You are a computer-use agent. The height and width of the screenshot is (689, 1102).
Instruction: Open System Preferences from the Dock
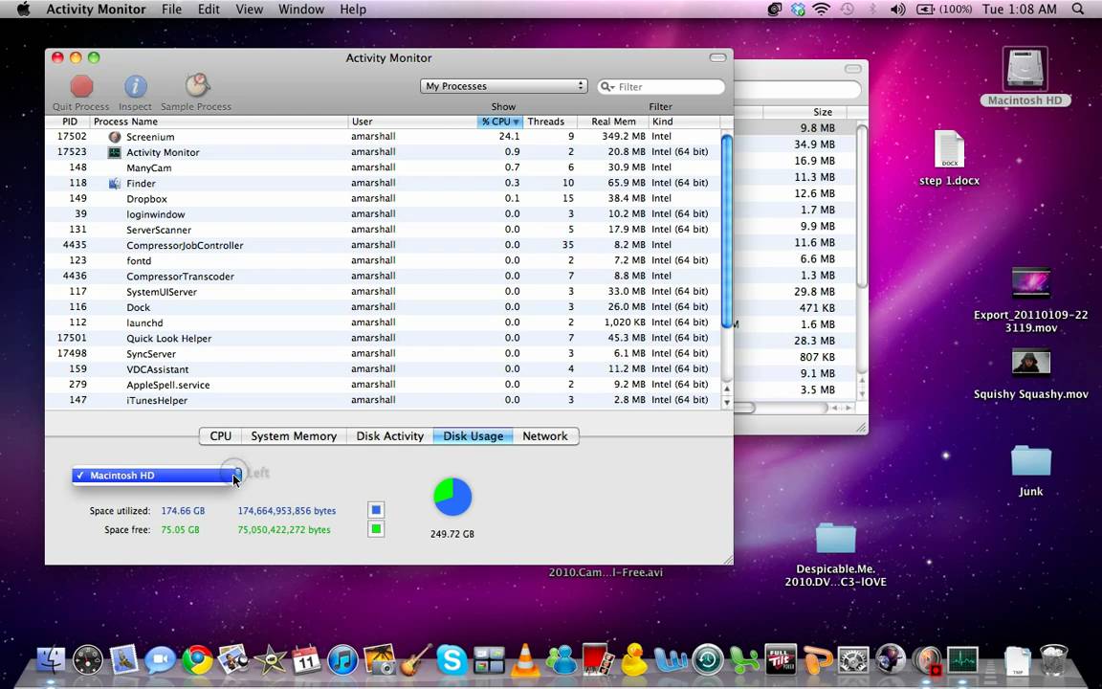[x=853, y=660]
